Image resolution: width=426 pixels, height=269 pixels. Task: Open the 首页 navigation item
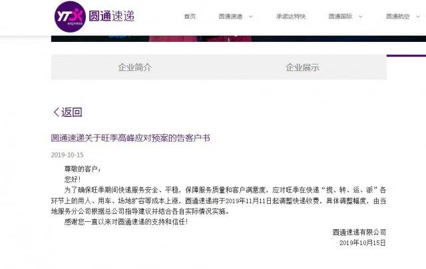tap(190, 16)
